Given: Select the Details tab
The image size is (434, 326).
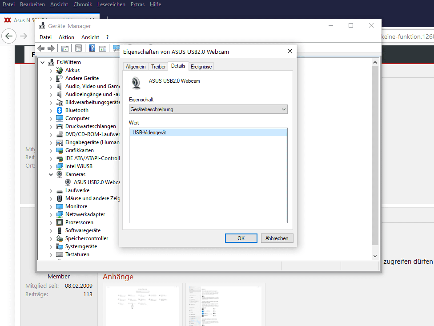Looking at the screenshot, I should tap(178, 66).
